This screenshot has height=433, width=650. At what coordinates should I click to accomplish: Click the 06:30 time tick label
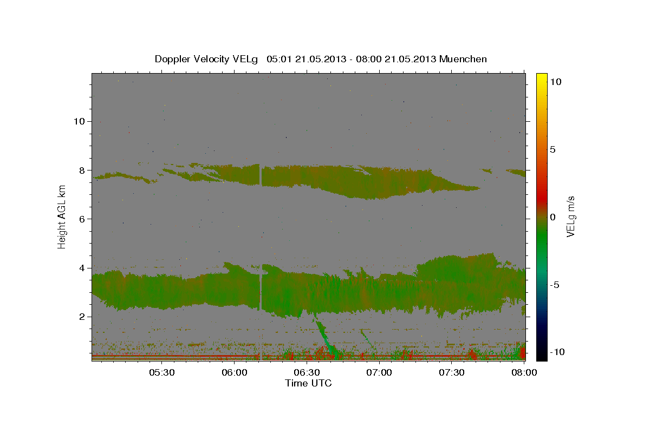tap(307, 372)
